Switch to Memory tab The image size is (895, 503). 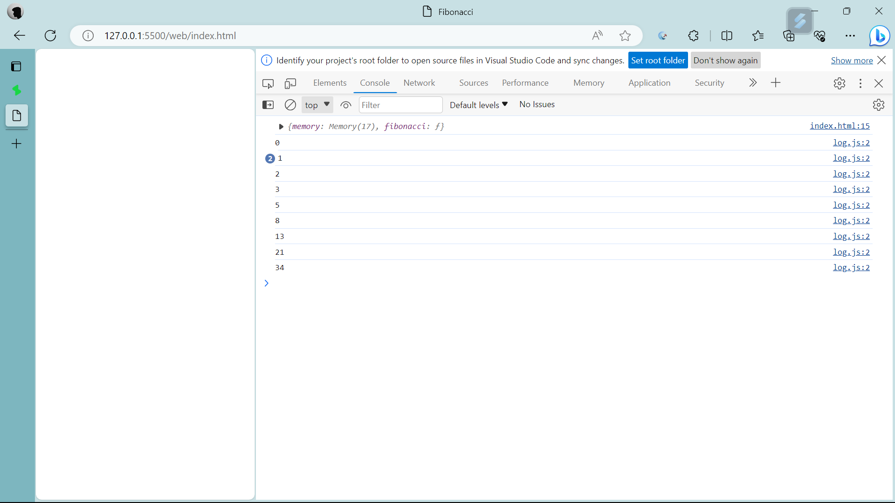click(x=589, y=83)
